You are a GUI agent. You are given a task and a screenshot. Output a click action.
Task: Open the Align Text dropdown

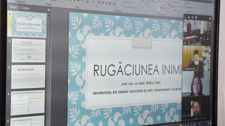pyautogui.click(x=127, y=2)
